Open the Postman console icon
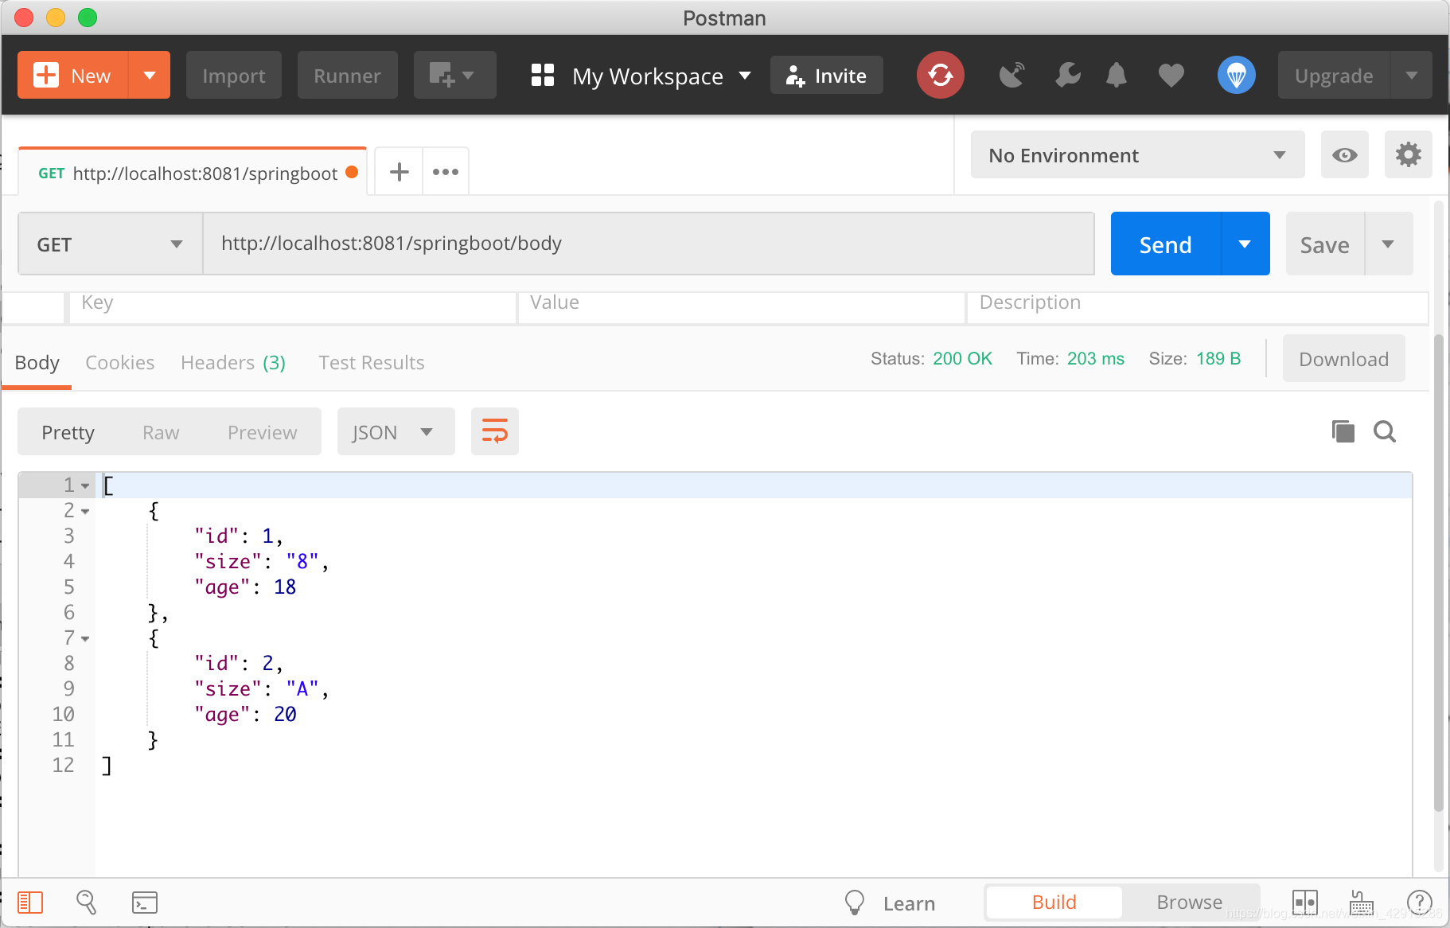The width and height of the screenshot is (1450, 928). tap(144, 903)
